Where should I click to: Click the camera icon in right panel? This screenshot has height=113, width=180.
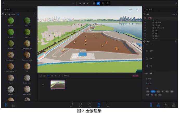point(147,66)
